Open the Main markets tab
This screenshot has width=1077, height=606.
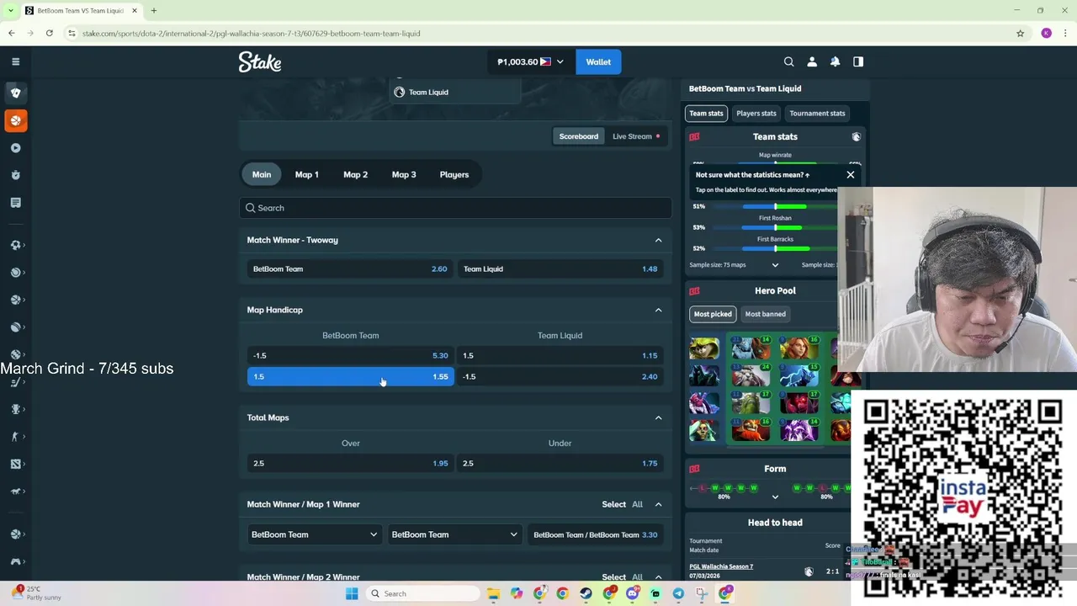[262, 174]
